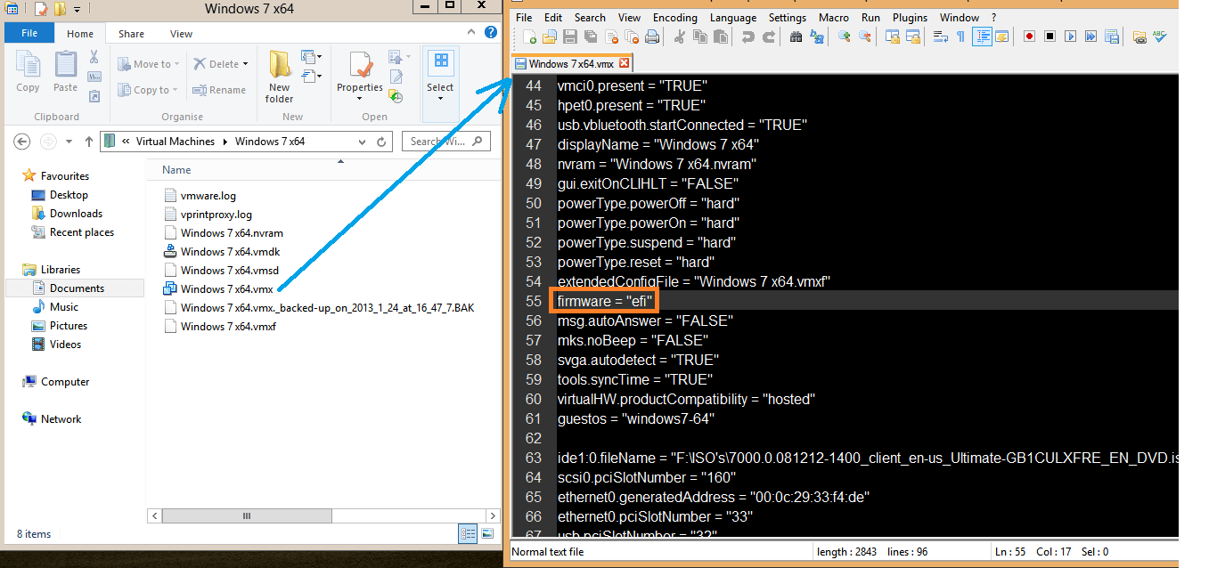Expand the Select dropdown in the ribbon
The height and width of the screenshot is (568, 1217).
[440, 99]
